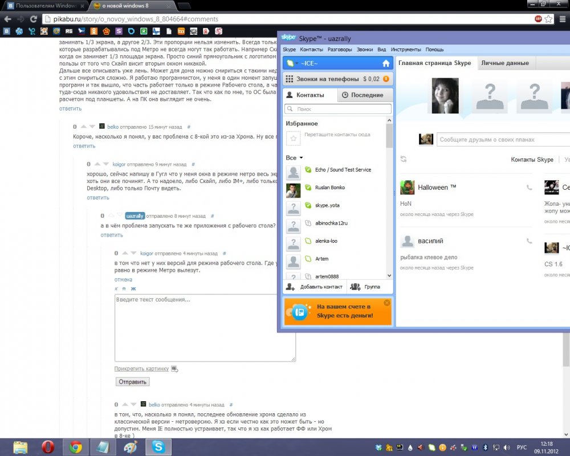Toggle italic formatting in reply editor

[116, 289]
